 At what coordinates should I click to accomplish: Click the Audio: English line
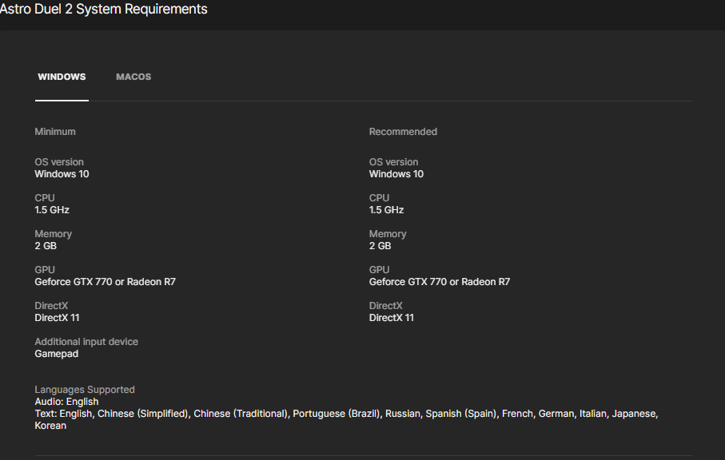point(66,402)
